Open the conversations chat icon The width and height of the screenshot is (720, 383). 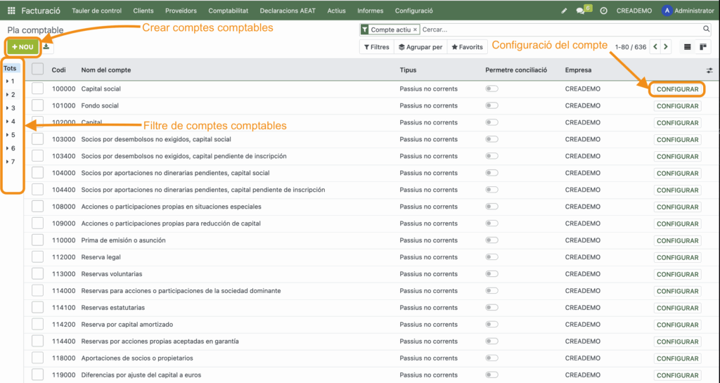[x=580, y=11]
